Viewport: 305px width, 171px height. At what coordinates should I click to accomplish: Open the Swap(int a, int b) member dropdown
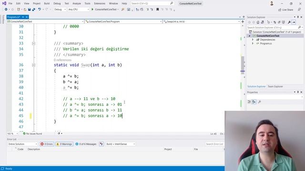(202, 21)
